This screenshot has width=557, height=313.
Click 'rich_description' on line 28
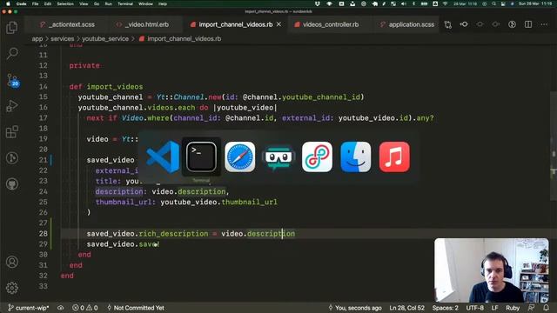point(173,234)
